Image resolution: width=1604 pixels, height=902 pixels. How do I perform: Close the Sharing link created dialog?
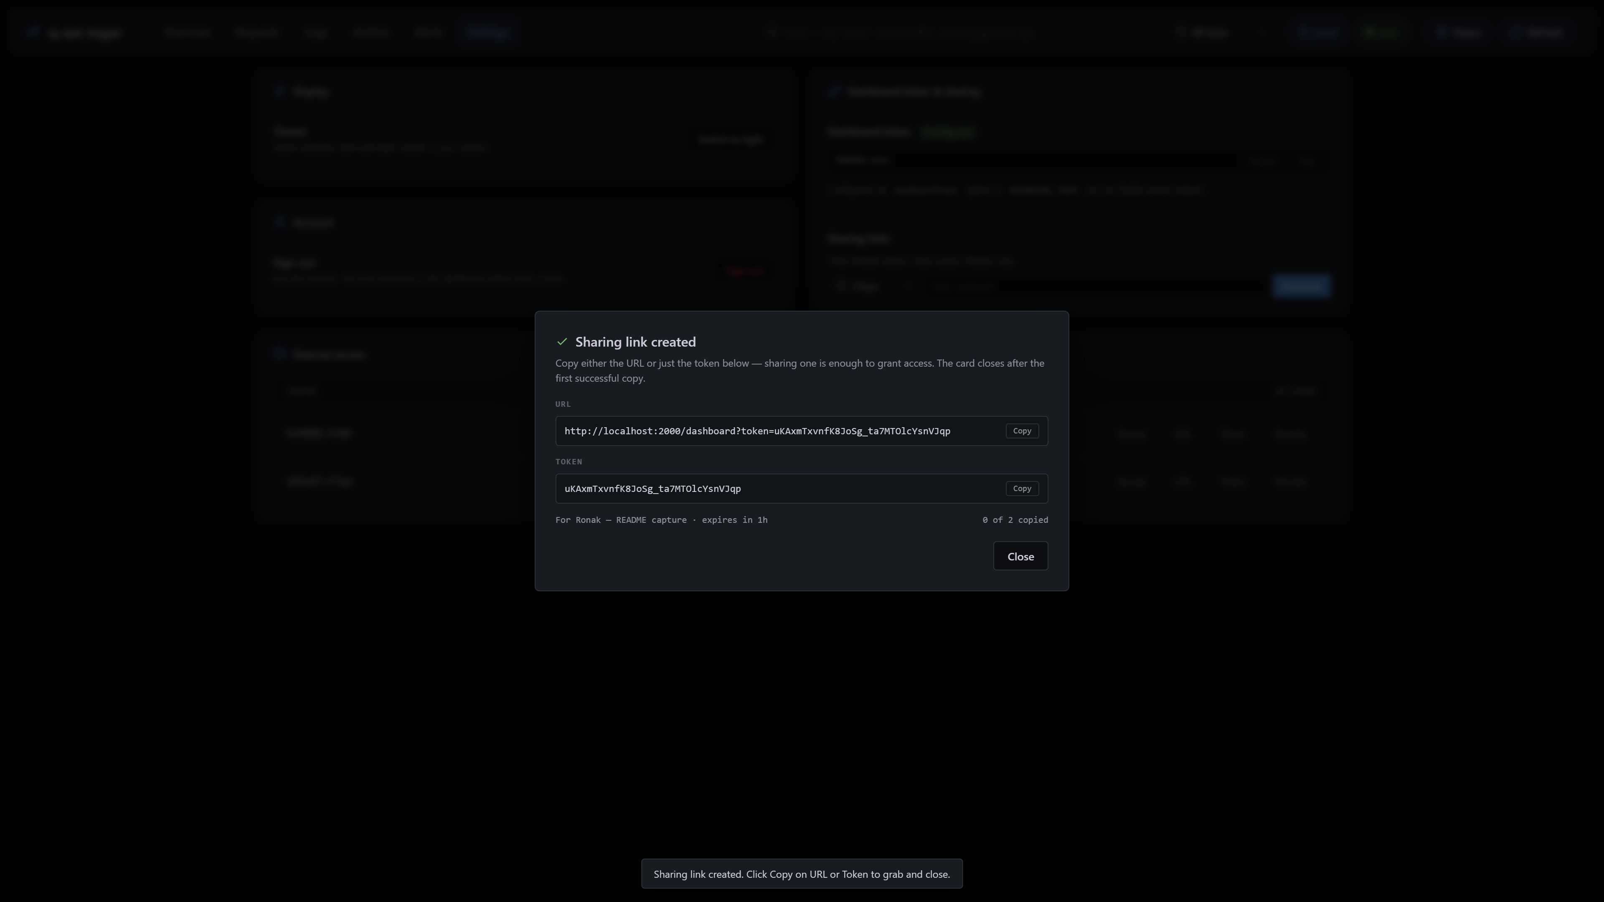pyautogui.click(x=1020, y=557)
